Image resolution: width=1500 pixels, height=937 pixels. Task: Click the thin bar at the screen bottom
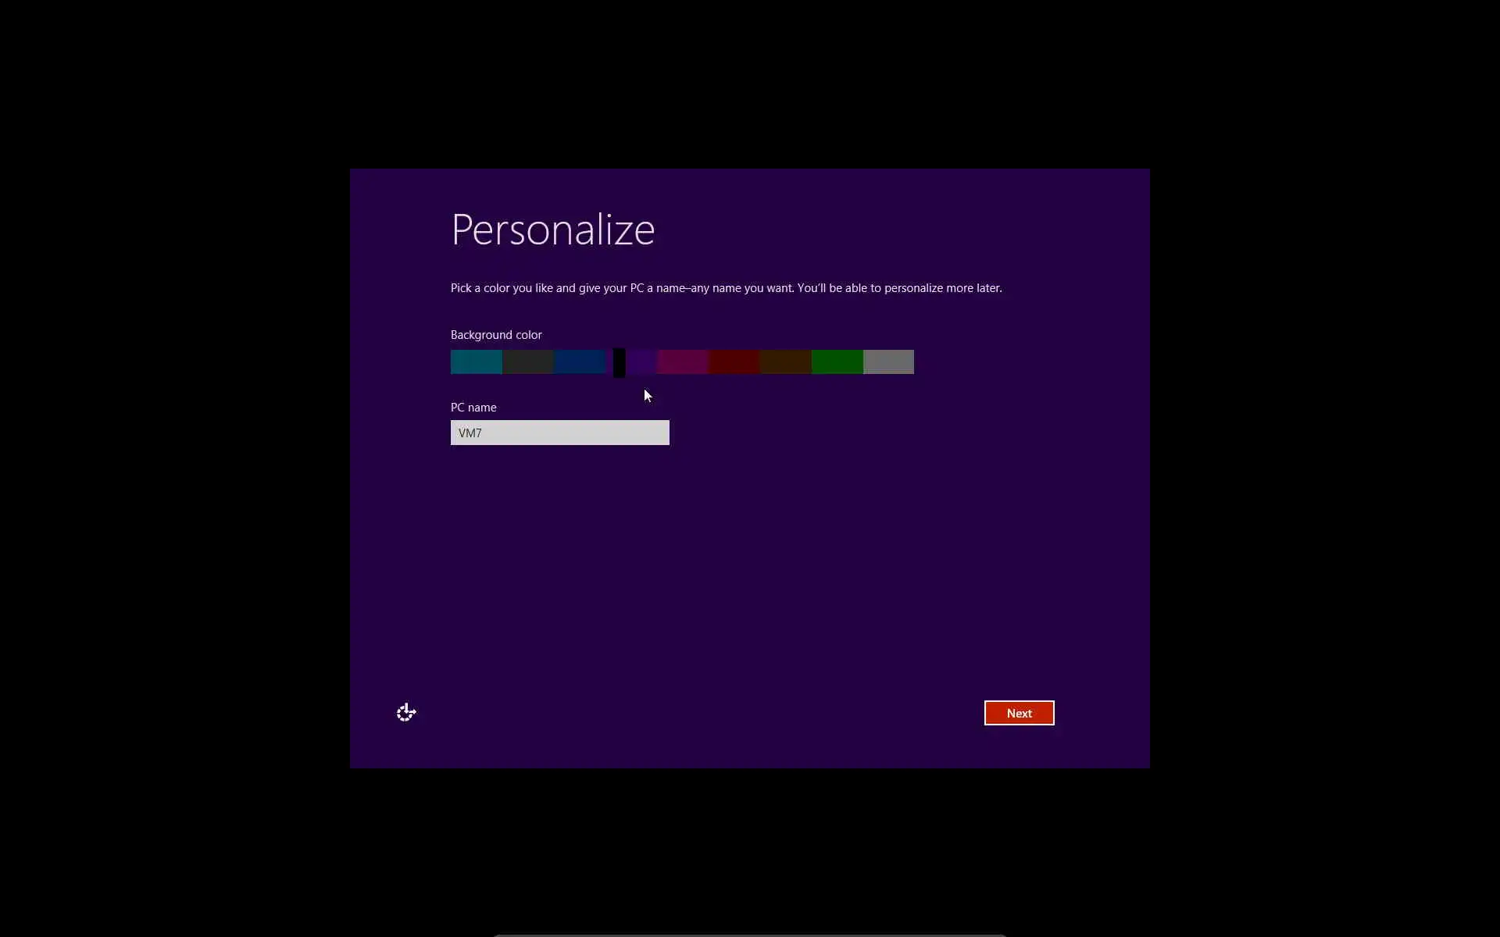click(750, 935)
